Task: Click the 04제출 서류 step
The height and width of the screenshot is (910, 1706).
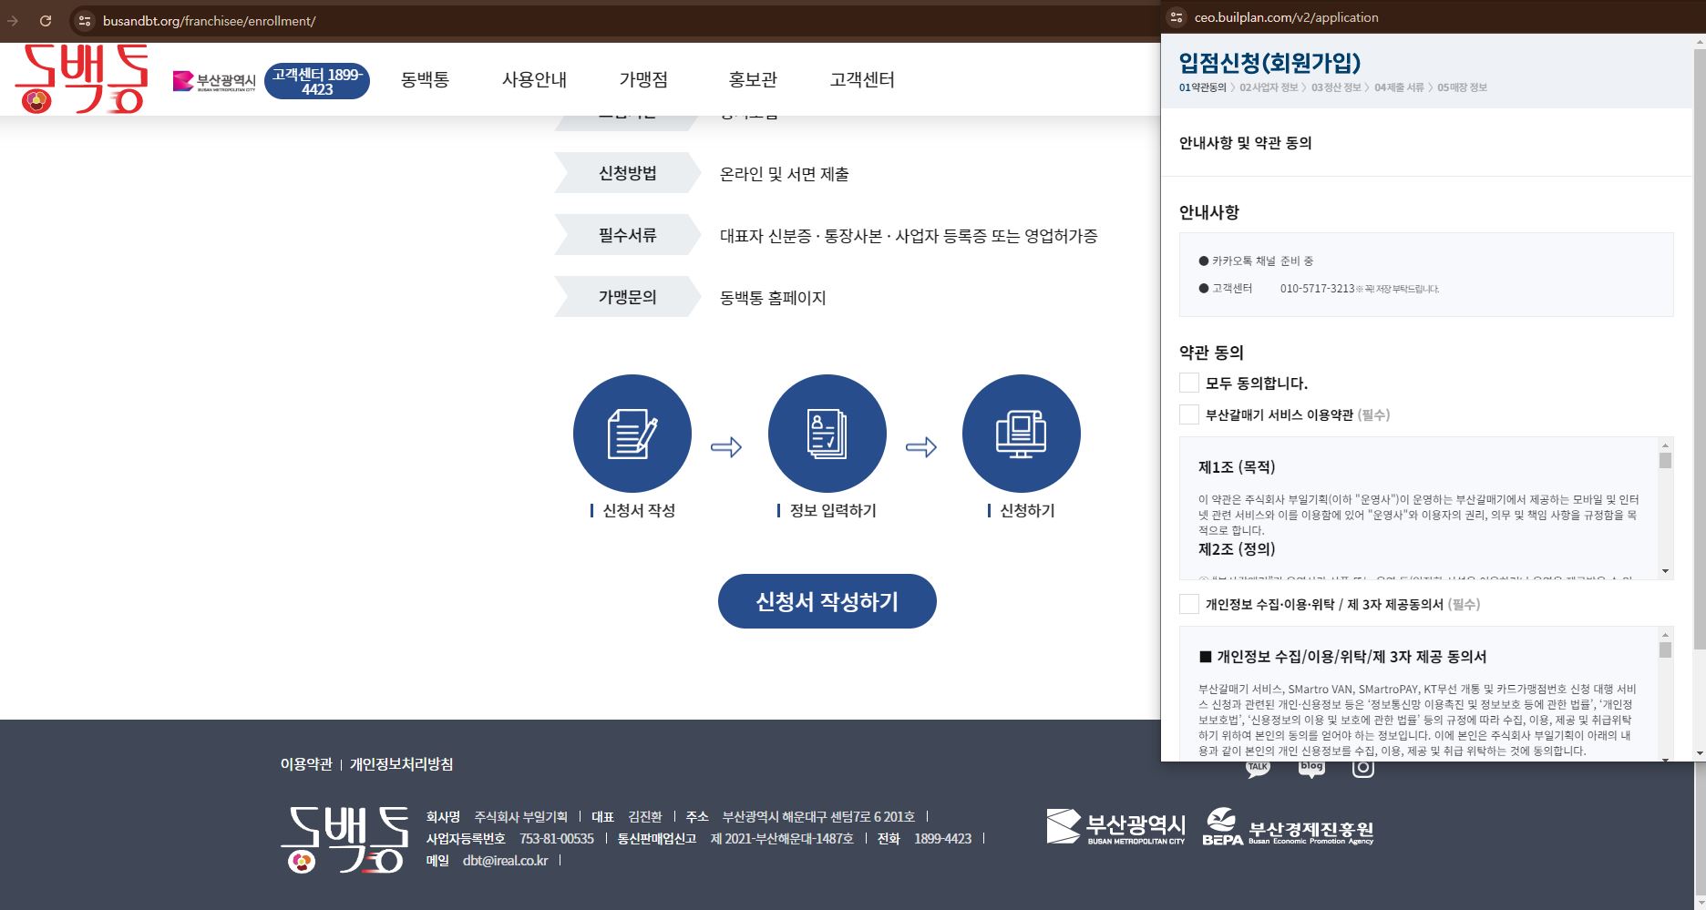Action: coord(1399,87)
